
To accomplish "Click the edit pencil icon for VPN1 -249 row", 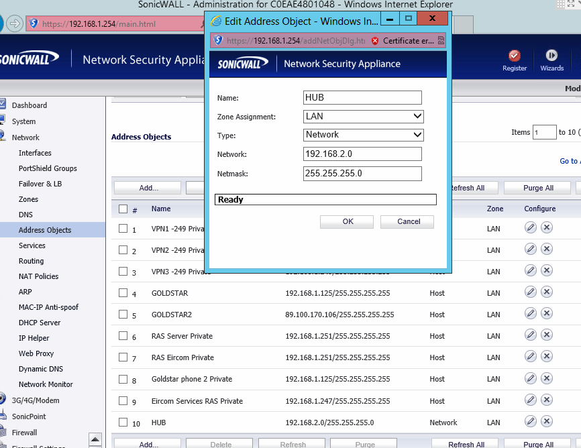I will point(531,227).
